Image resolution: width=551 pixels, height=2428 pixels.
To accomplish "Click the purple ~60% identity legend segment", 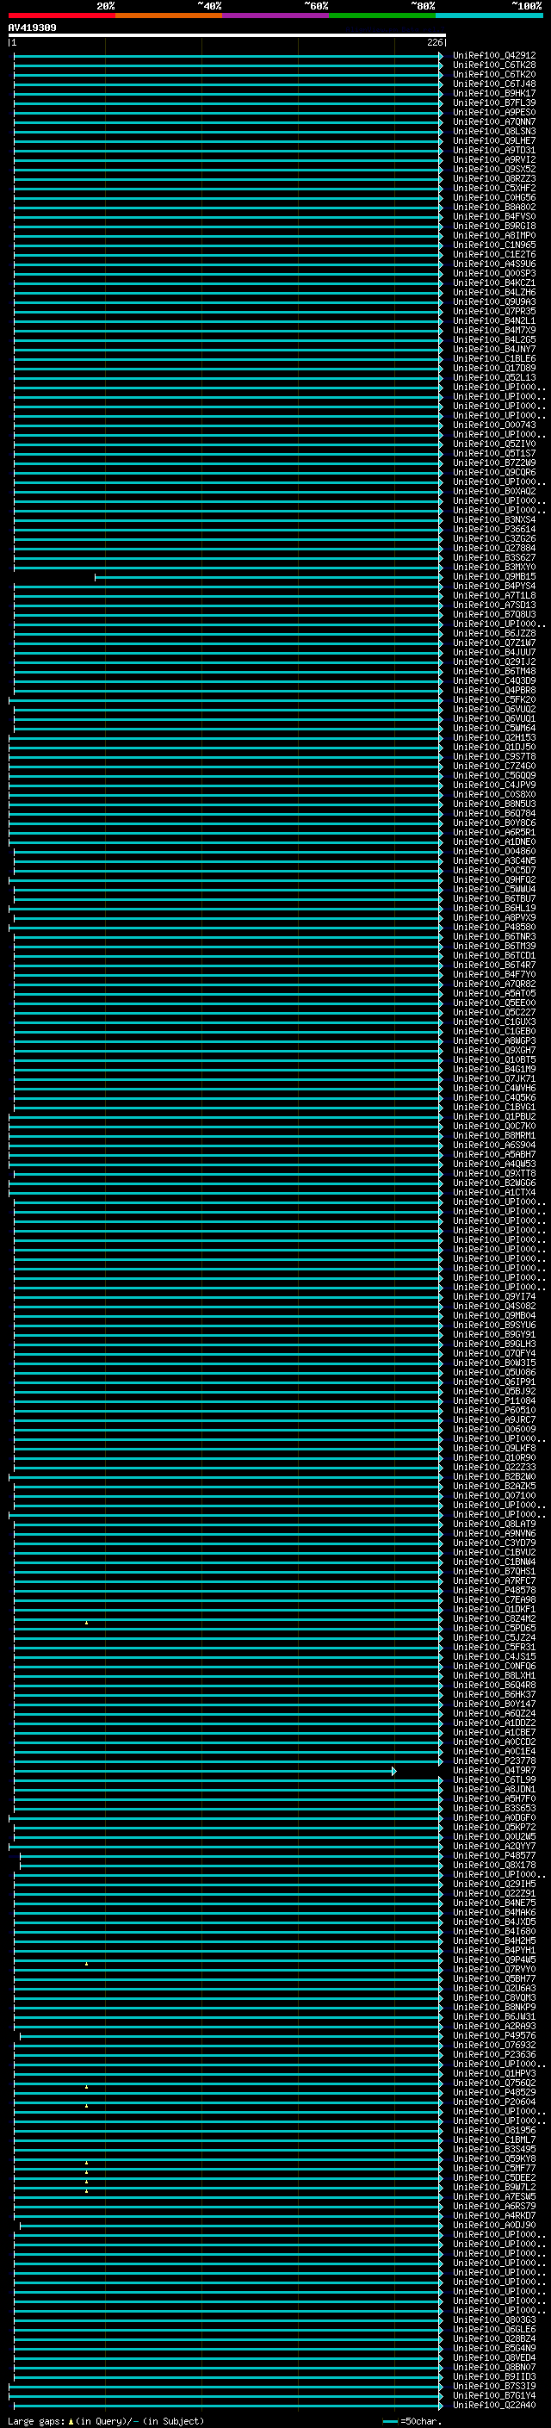I will [276, 16].
